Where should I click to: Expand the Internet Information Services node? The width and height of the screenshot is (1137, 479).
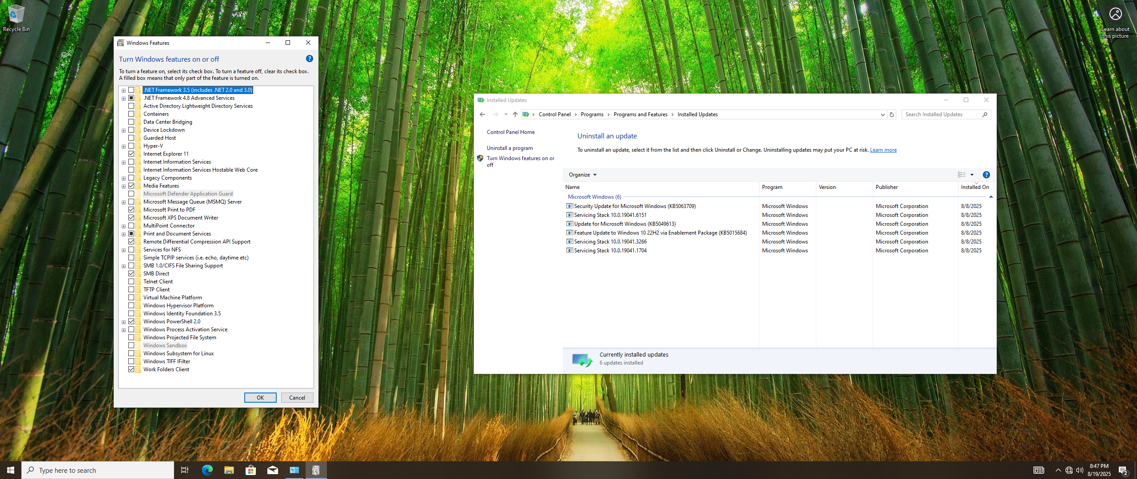124,162
